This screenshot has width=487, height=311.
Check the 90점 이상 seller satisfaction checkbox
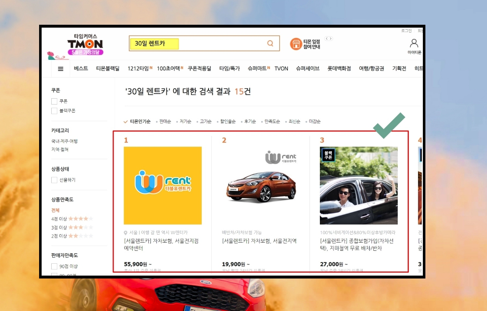point(54,266)
